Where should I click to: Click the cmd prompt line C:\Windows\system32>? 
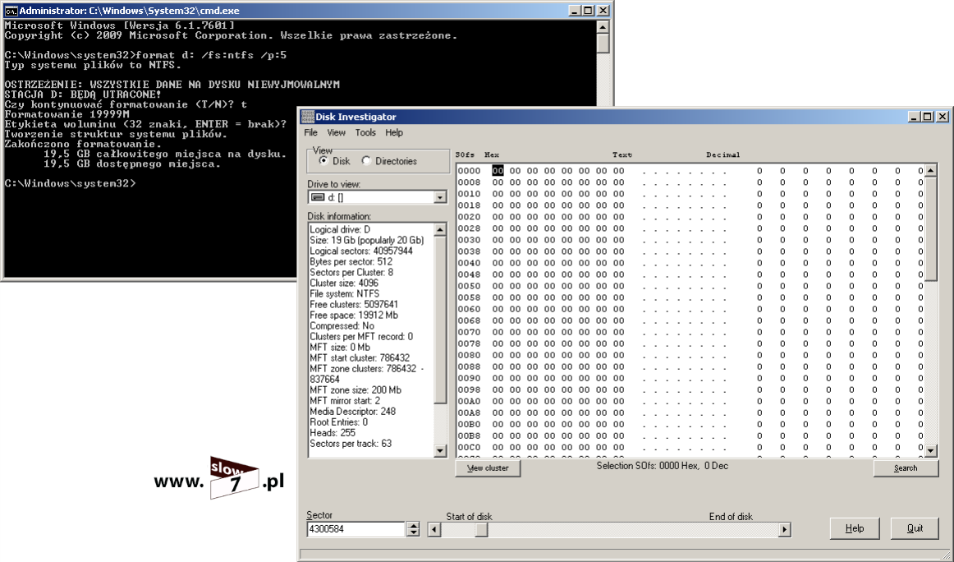70,183
